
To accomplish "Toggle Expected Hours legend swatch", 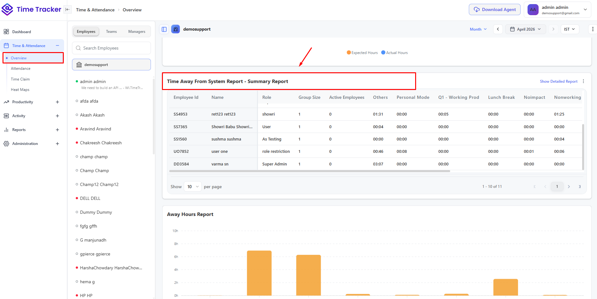I will pos(349,52).
